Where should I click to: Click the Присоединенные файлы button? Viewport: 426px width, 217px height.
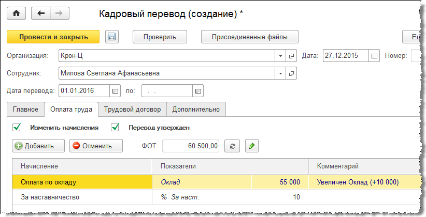pos(249,37)
